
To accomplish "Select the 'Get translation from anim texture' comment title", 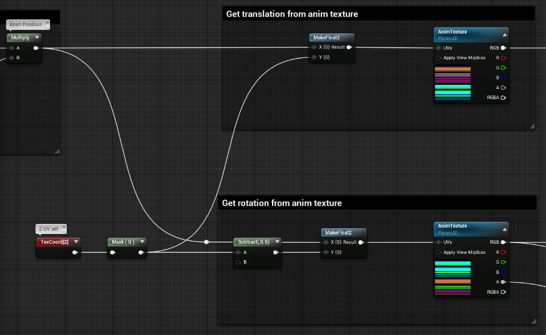I will [292, 14].
